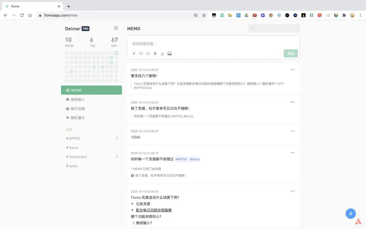Open options menu of 12345 memo
The image size is (366, 229).
click(292, 131)
